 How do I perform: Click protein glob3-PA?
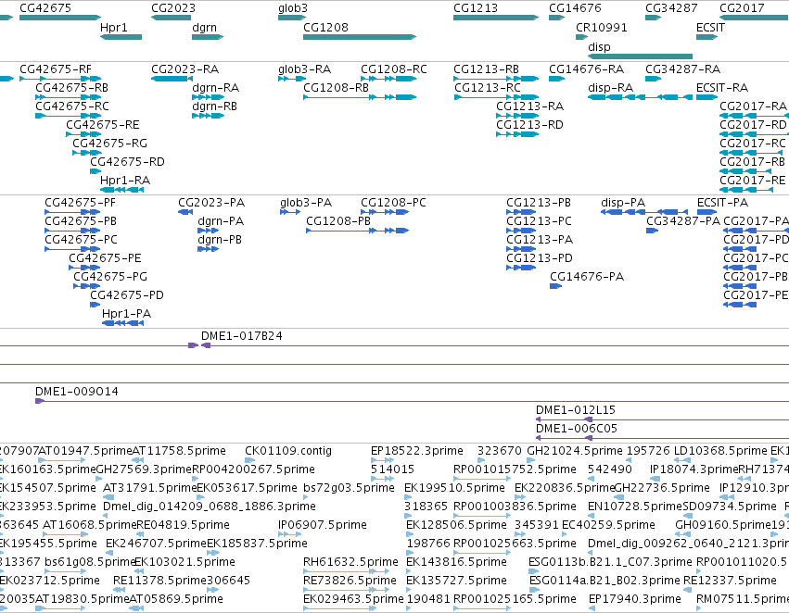click(x=290, y=212)
